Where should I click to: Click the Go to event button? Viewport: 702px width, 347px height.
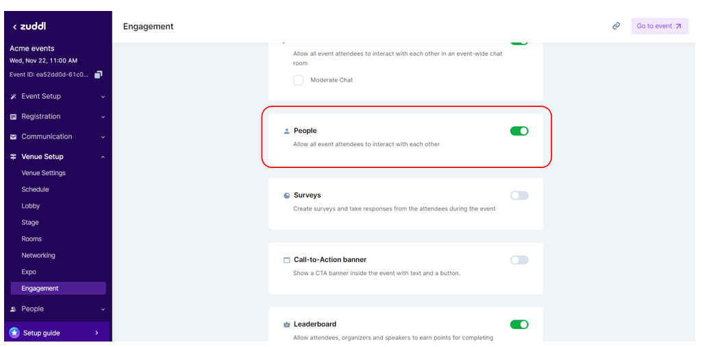(659, 26)
